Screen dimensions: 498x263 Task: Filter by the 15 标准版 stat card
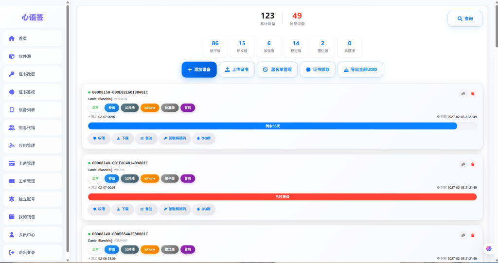(x=242, y=46)
